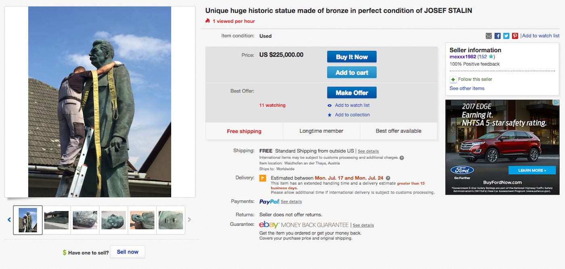Click the AdChoices icon on Ford ad

click(x=557, y=103)
